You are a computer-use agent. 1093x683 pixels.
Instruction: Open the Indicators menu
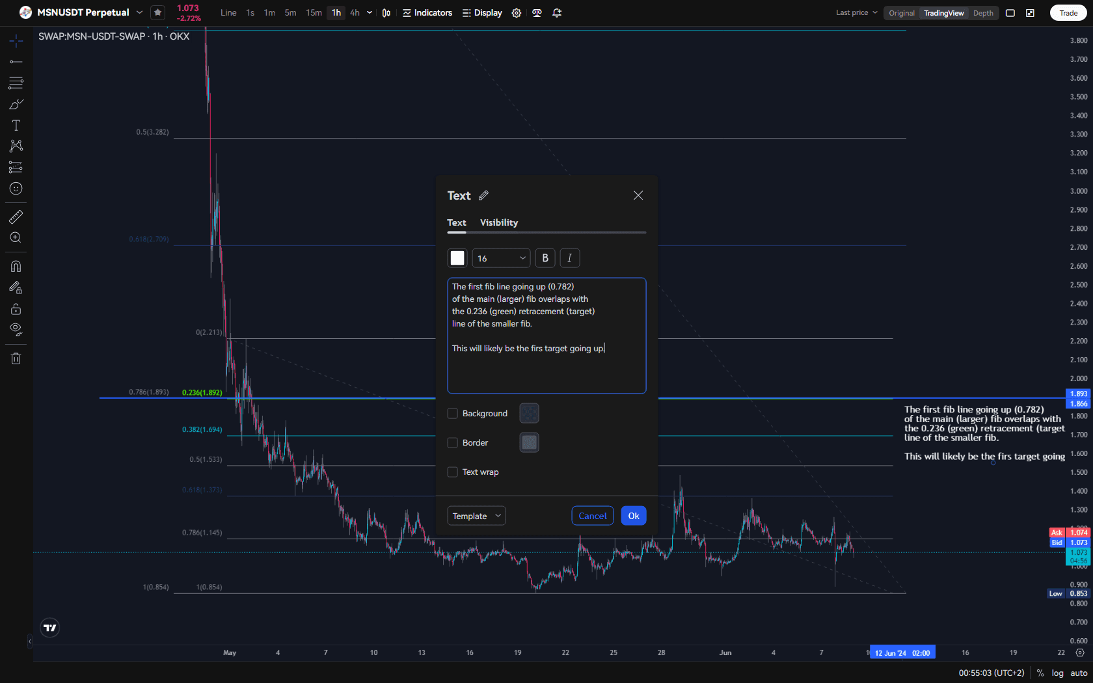[427, 13]
